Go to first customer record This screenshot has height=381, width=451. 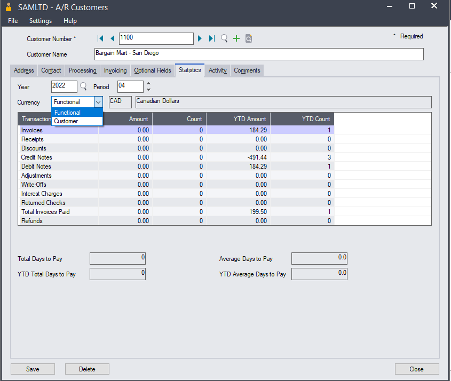100,38
